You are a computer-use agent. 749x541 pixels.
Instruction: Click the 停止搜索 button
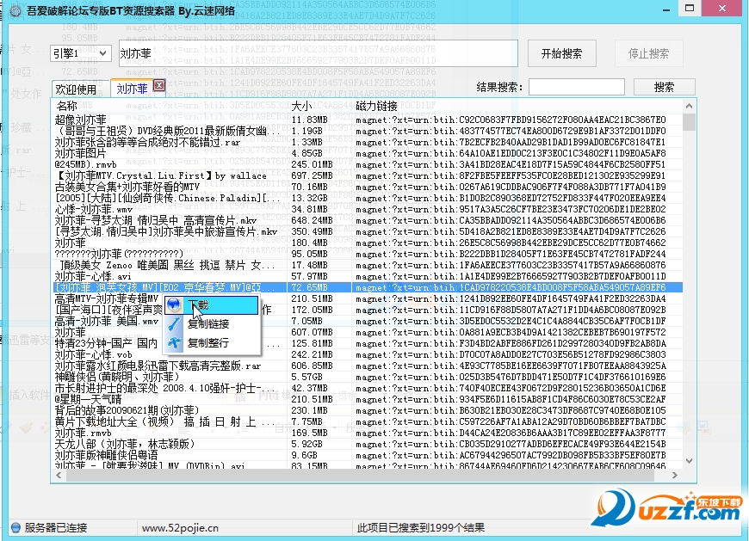click(x=648, y=53)
